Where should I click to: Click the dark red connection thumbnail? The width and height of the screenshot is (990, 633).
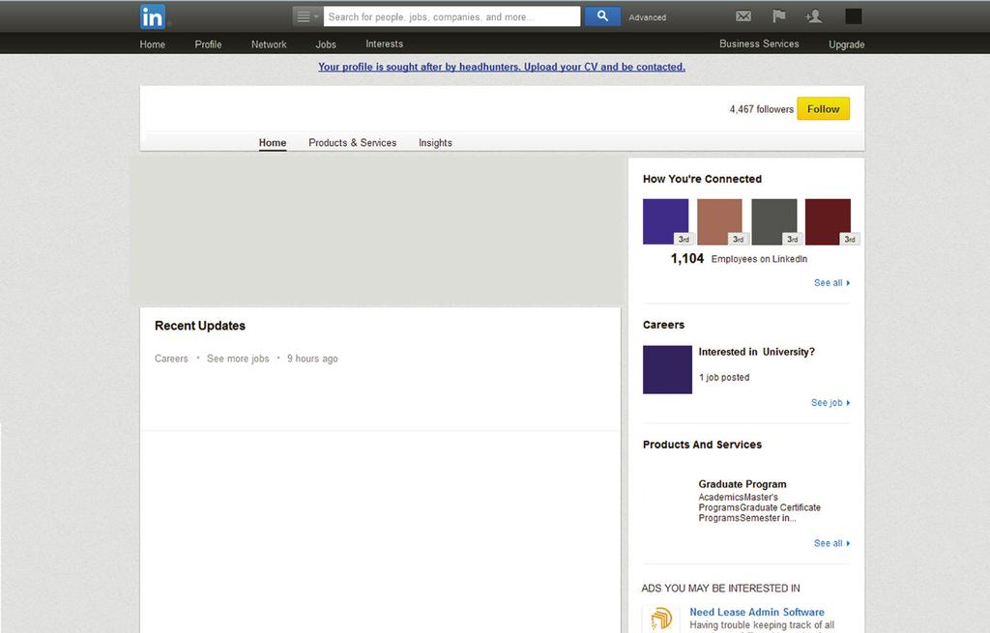[828, 221]
